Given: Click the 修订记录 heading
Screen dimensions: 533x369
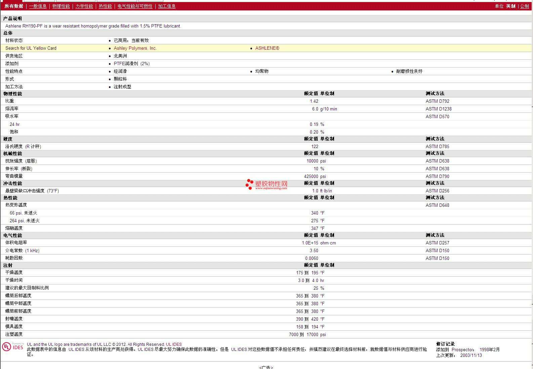Looking at the screenshot, I should tap(445, 344).
